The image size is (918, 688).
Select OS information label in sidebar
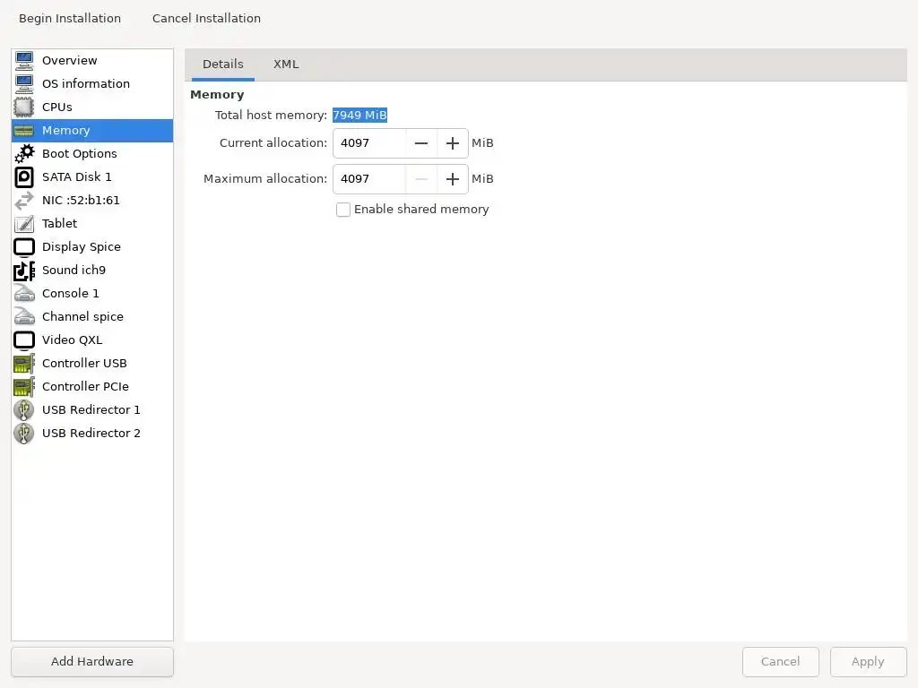[86, 83]
